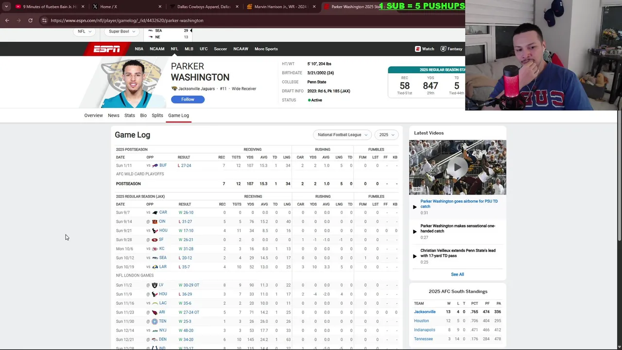Open the More Sports menu

pos(266,49)
